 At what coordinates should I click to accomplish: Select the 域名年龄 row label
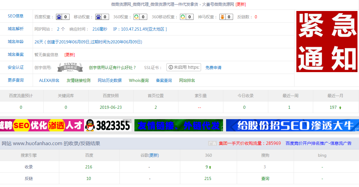click(x=16, y=42)
